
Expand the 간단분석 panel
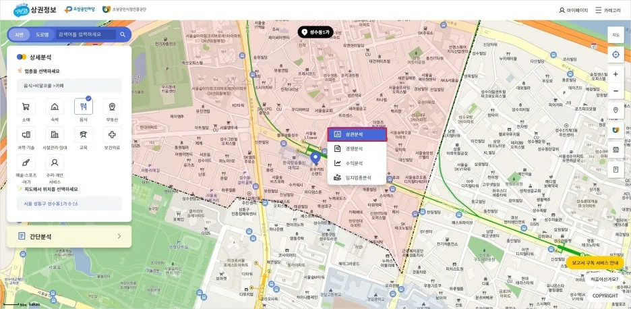[69, 236]
